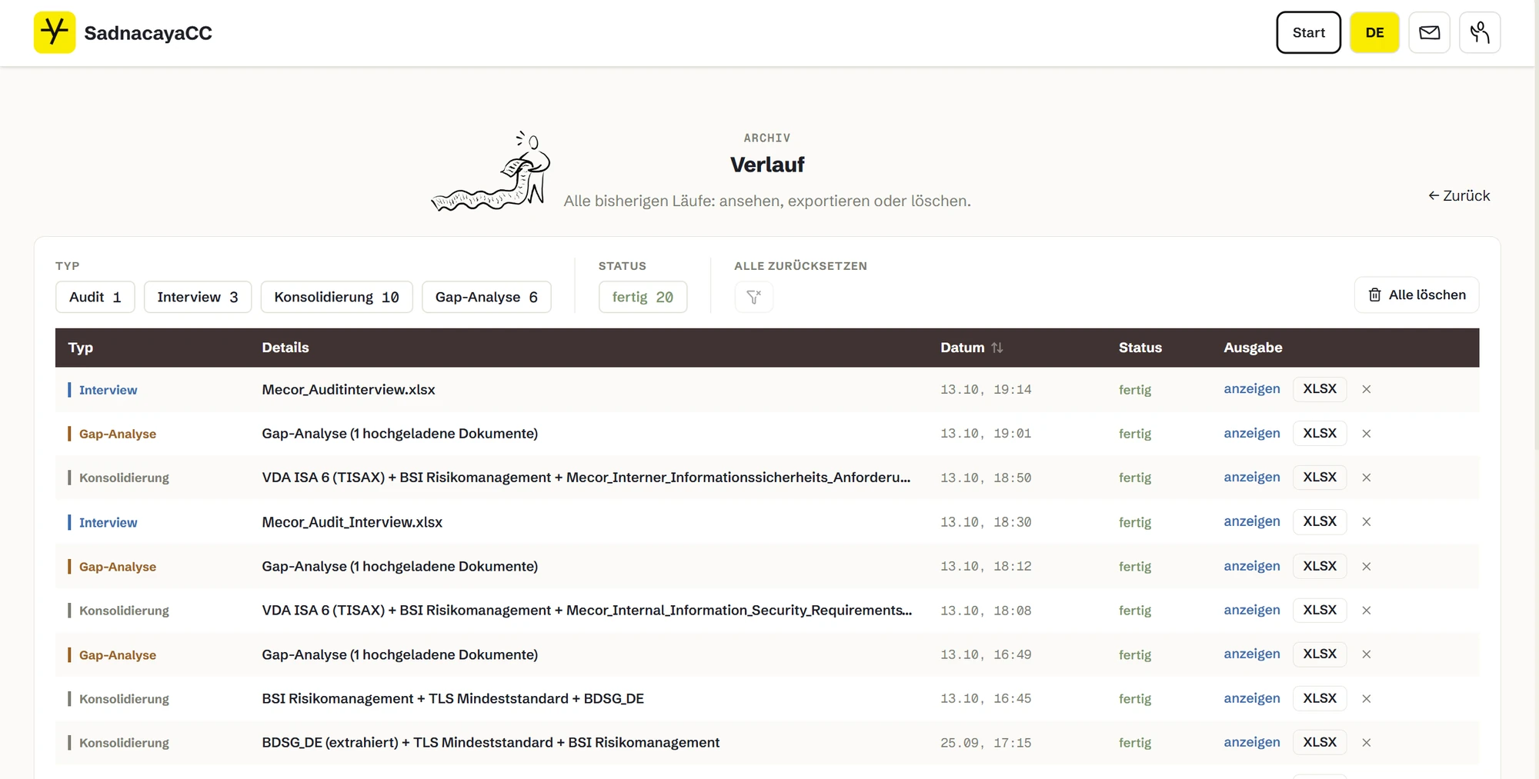This screenshot has width=1539, height=779.
Task: Click anzeigen for Mecor_Auditinterview.xlsx
Action: pos(1252,389)
